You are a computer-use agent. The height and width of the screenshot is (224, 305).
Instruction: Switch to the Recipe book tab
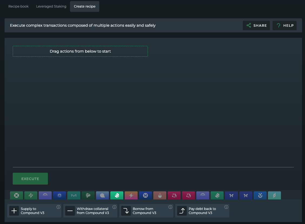tap(19, 6)
